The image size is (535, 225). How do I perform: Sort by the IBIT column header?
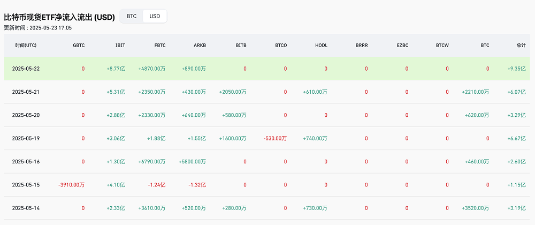(120, 46)
